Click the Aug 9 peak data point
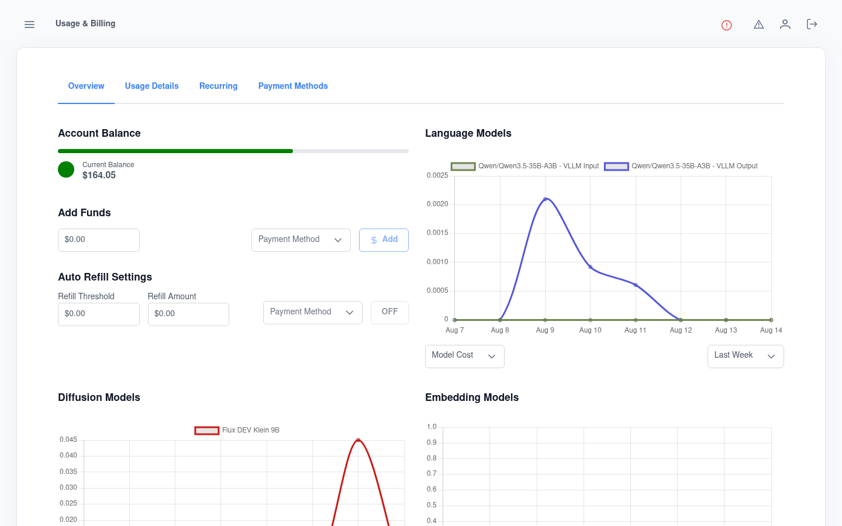This screenshot has height=526, width=842. point(545,199)
